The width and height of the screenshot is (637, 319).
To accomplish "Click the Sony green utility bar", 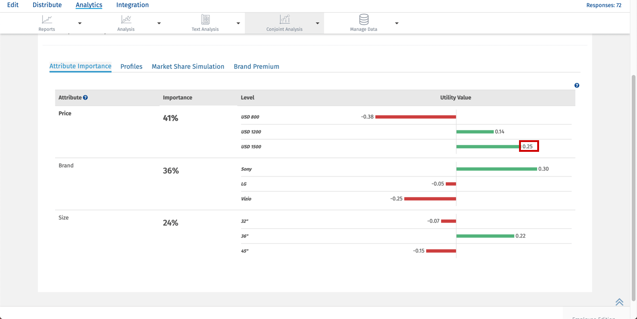I will pos(497,169).
